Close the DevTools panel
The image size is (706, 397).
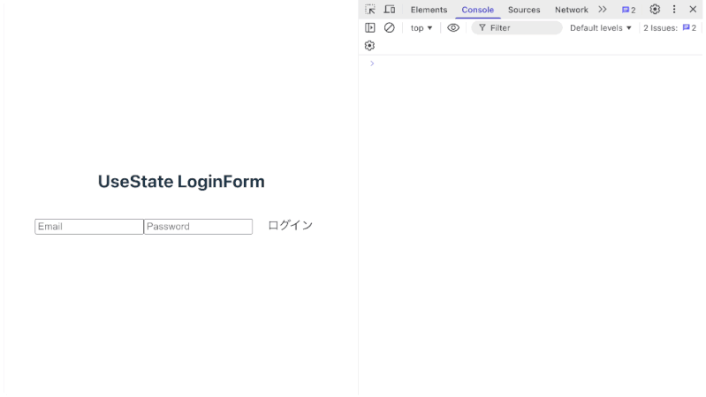(x=693, y=9)
